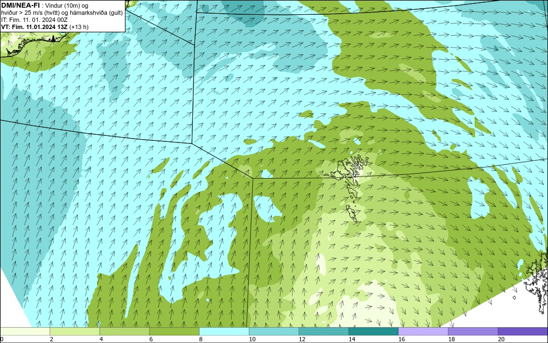Click the legend scale label "18"

tap(451, 339)
